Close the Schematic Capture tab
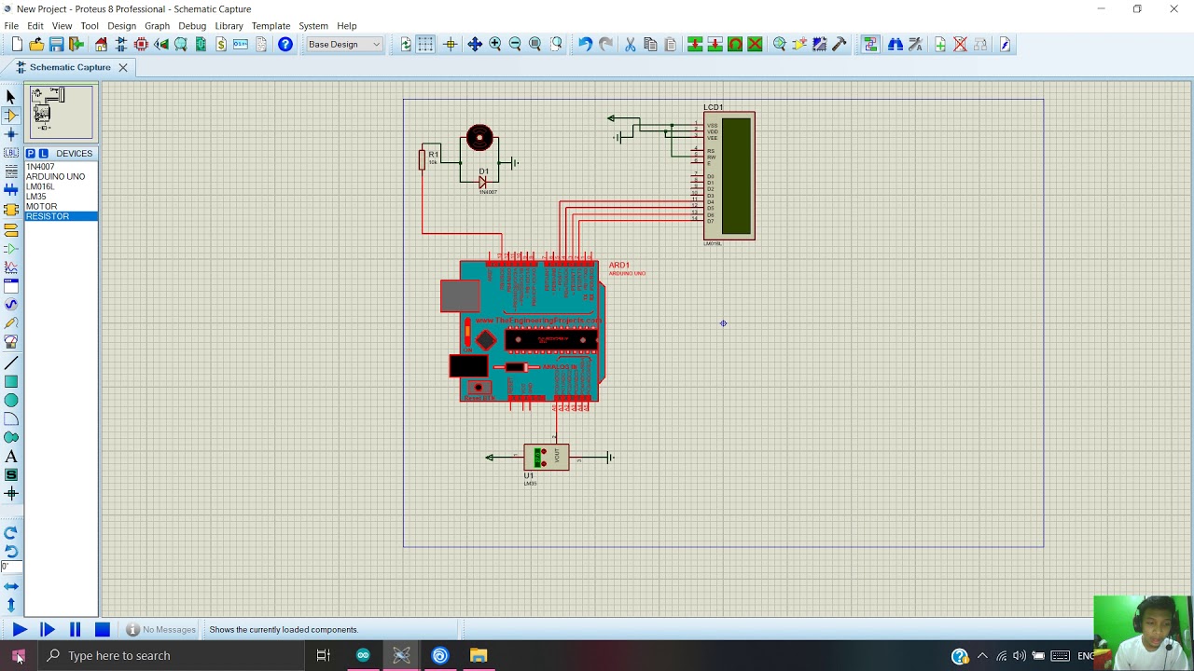The image size is (1194, 671). [x=122, y=67]
